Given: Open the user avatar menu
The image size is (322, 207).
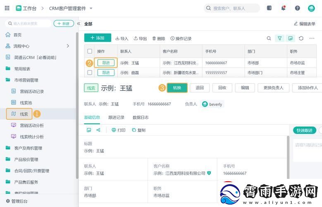Looking at the screenshot, I should (x=311, y=8).
